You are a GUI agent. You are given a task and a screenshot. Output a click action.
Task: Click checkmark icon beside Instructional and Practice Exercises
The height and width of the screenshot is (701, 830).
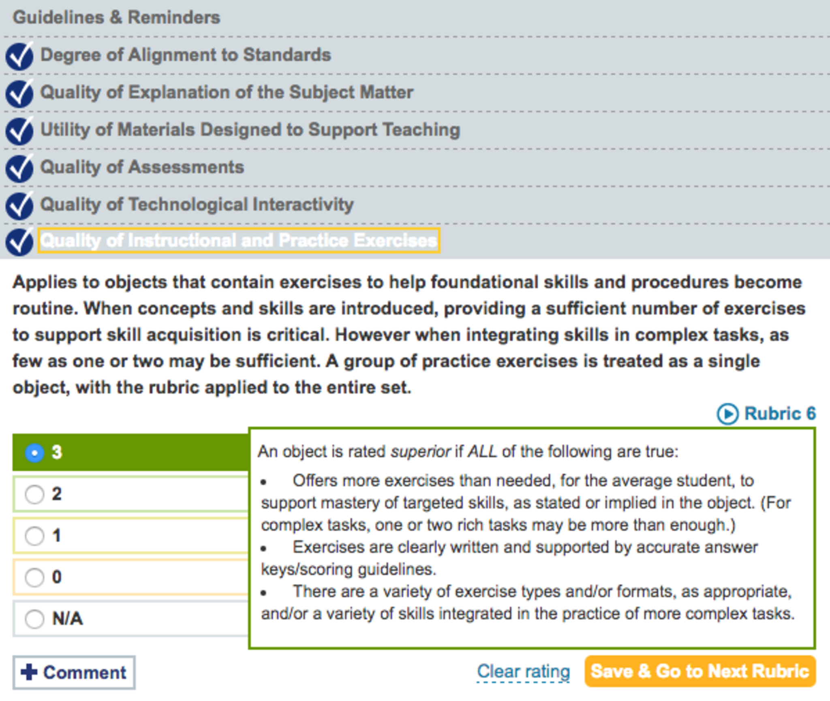pyautogui.click(x=19, y=242)
